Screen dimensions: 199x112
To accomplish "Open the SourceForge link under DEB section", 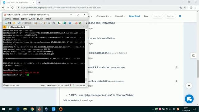I will pos(86,100).
